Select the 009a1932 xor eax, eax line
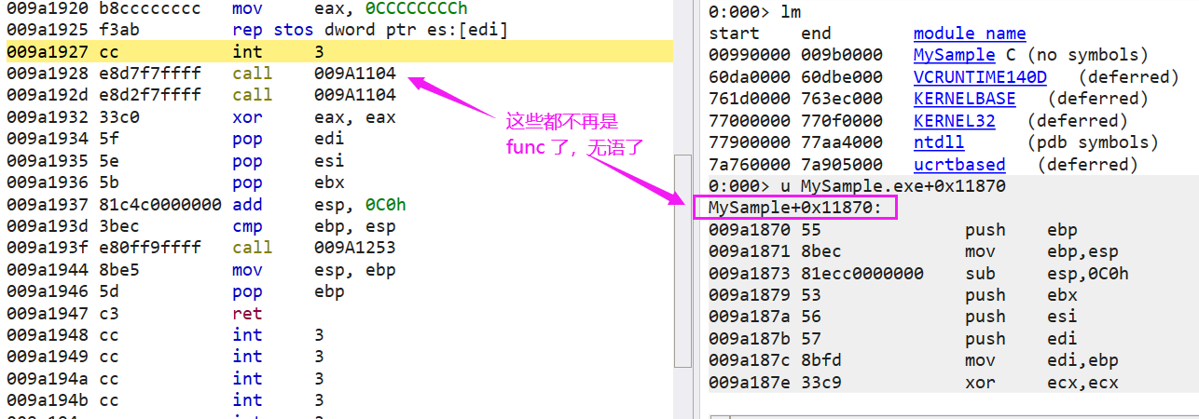This screenshot has width=1199, height=419. 339,117
